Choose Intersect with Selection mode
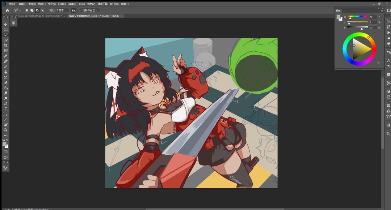391x210 pixels. pyautogui.click(x=42, y=10)
